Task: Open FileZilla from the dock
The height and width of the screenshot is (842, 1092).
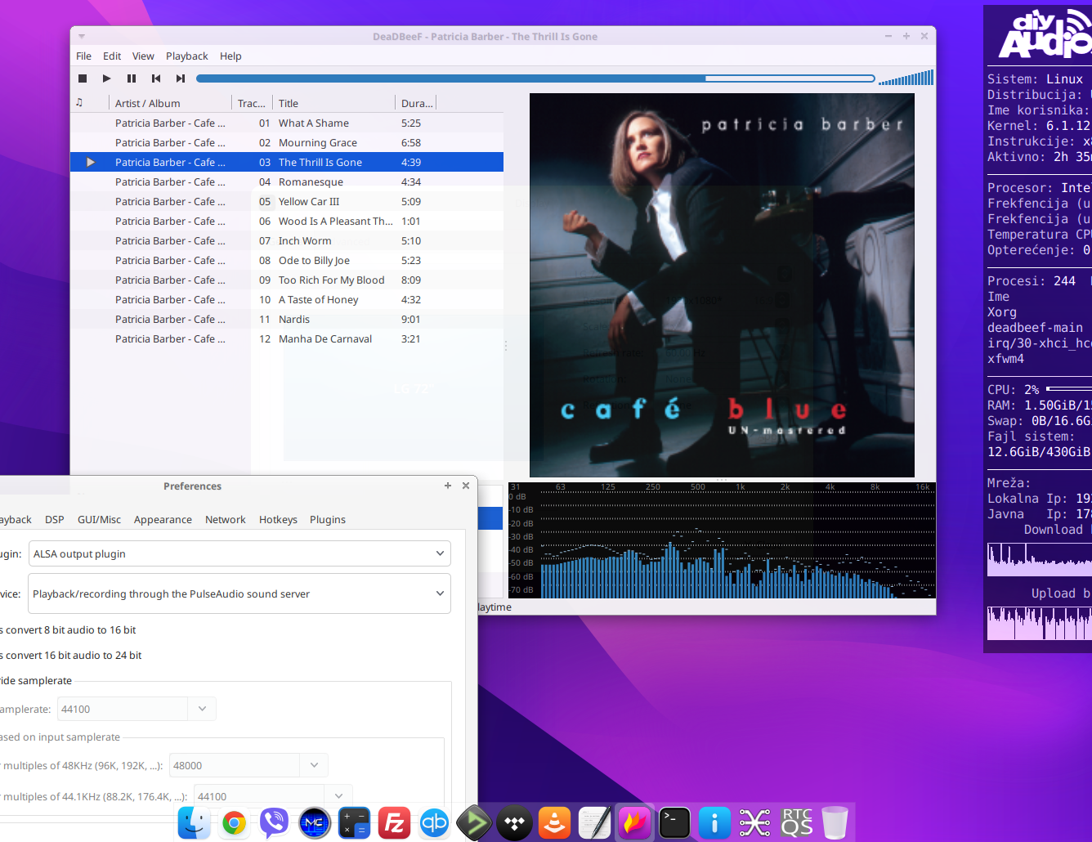Action: point(394,823)
